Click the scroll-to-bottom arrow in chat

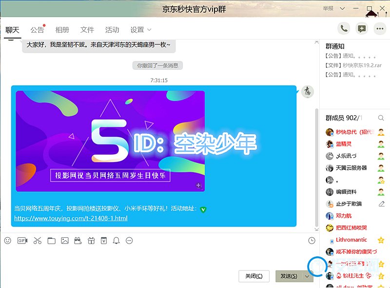(x=316, y=229)
